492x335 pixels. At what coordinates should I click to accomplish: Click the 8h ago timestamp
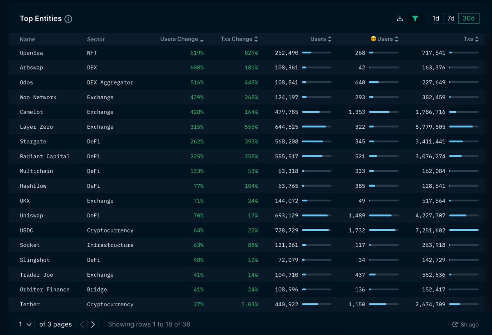[x=469, y=324]
